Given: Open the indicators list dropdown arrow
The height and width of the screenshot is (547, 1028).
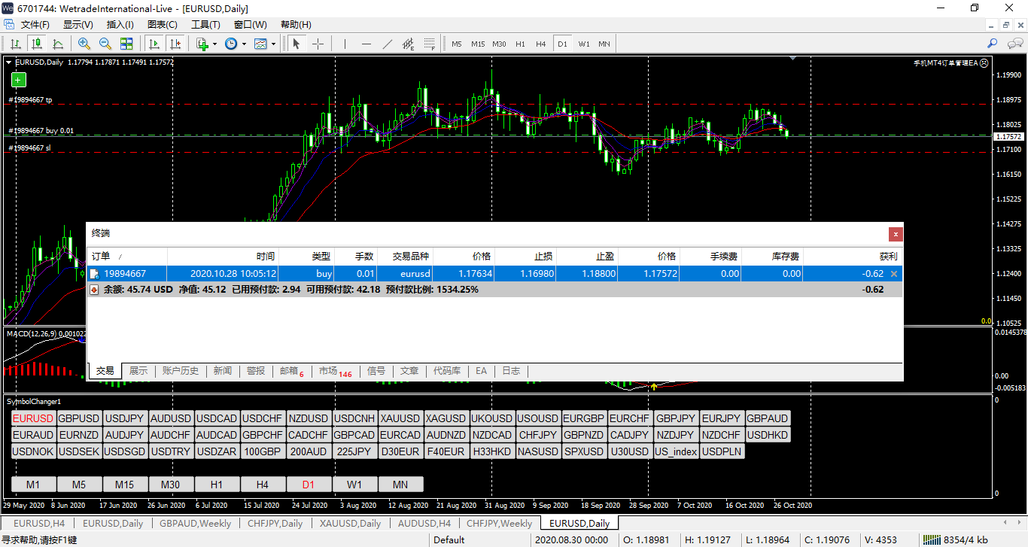Looking at the screenshot, I should (x=215, y=44).
